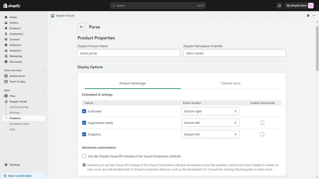Image resolution: width=319 pixels, height=179 pixels.
Task: Check disable native modal for Augmented reality
Action: pos(262,123)
